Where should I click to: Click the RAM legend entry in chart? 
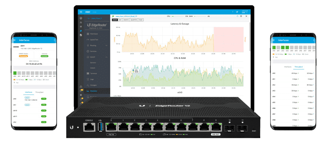135,71
